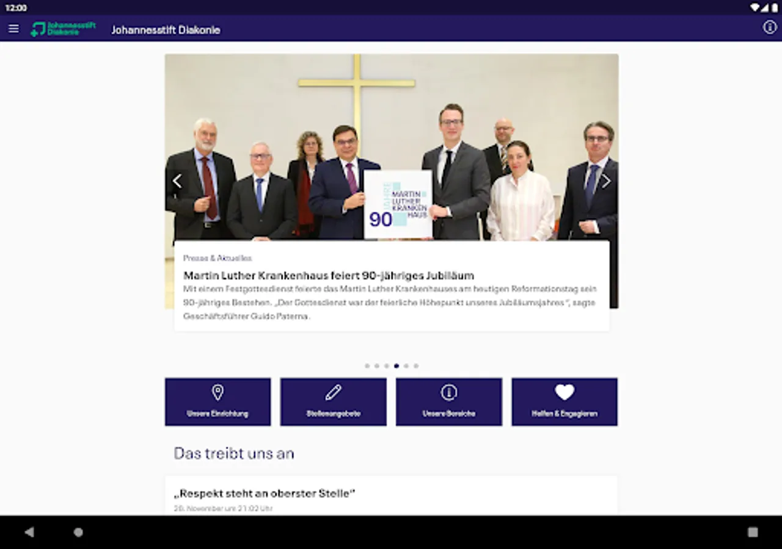This screenshot has height=549, width=782.
Task: Select the sixth carousel page dot
Action: (x=416, y=366)
